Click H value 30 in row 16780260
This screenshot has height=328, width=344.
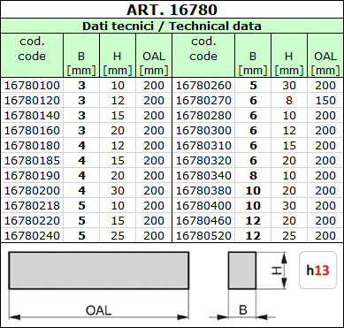[289, 86]
